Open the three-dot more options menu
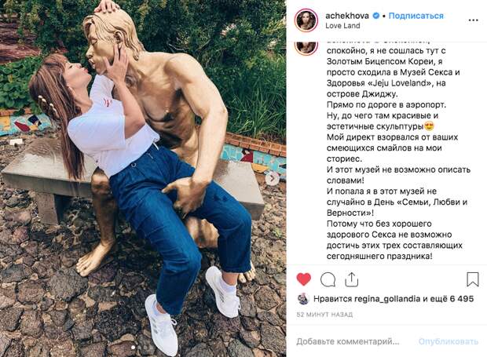487x357 pixels. tap(473, 20)
